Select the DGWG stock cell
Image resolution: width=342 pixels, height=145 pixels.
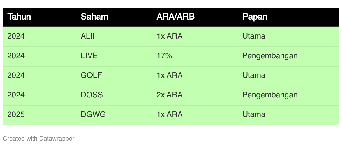point(93,114)
